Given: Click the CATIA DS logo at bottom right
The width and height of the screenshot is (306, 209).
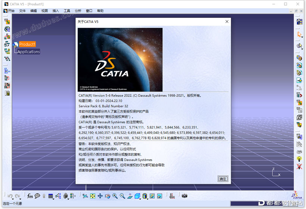Looking at the screenshot, I should pos(297,195).
